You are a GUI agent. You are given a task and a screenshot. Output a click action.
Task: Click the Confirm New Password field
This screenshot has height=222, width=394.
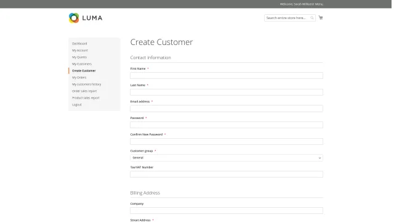[x=227, y=141]
